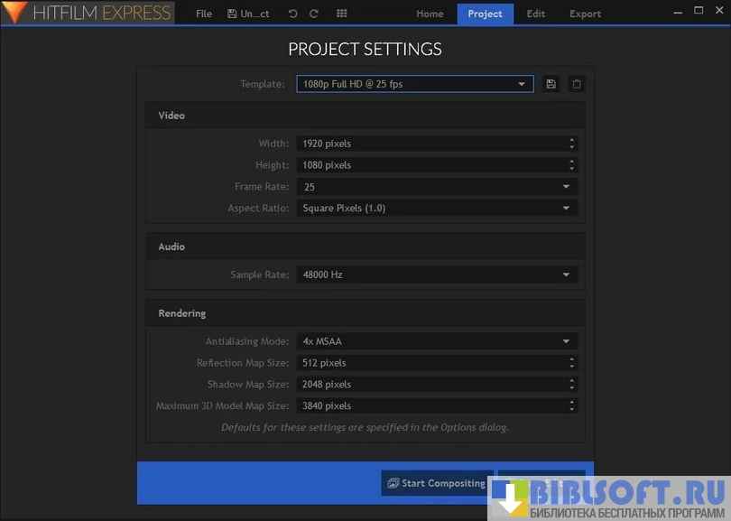731x521 pixels.
Task: Click the Redo arrow in top bar
Action: click(x=313, y=14)
